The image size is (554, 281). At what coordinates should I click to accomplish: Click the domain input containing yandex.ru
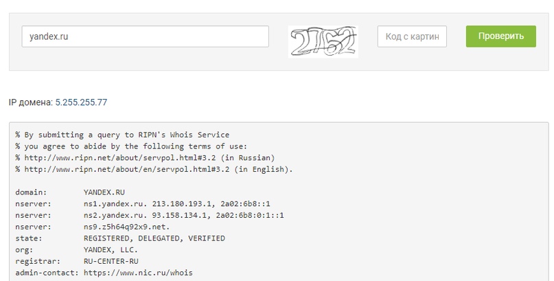pyautogui.click(x=144, y=36)
